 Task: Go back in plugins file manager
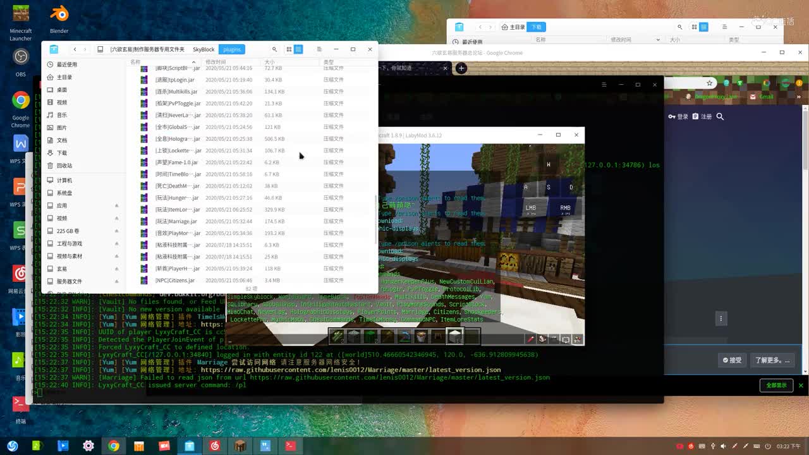coord(75,49)
